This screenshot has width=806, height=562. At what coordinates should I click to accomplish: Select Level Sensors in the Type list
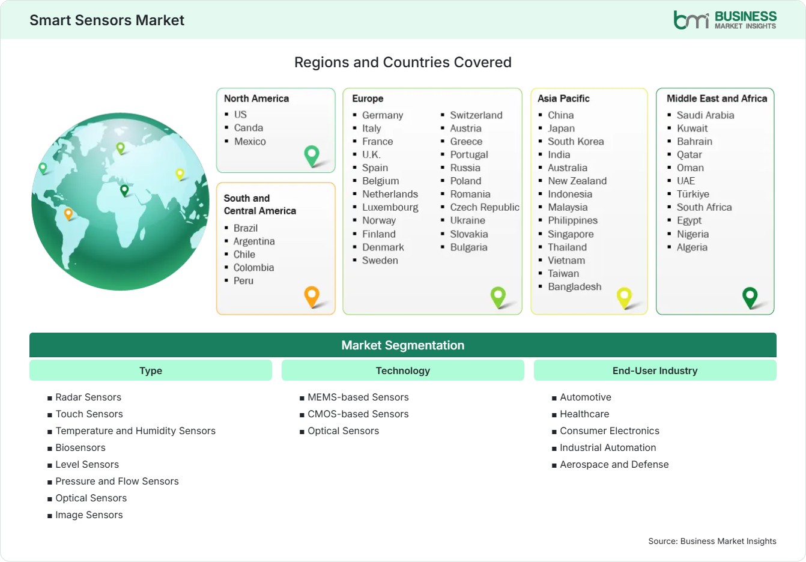87,464
